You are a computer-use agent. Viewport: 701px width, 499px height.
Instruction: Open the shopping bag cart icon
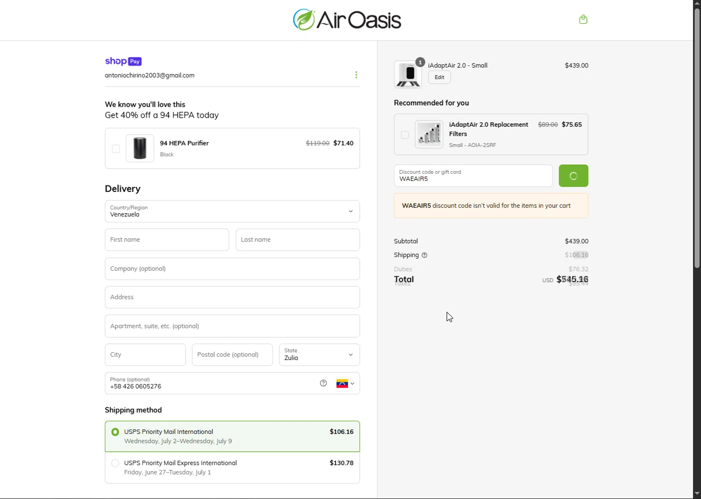[583, 19]
